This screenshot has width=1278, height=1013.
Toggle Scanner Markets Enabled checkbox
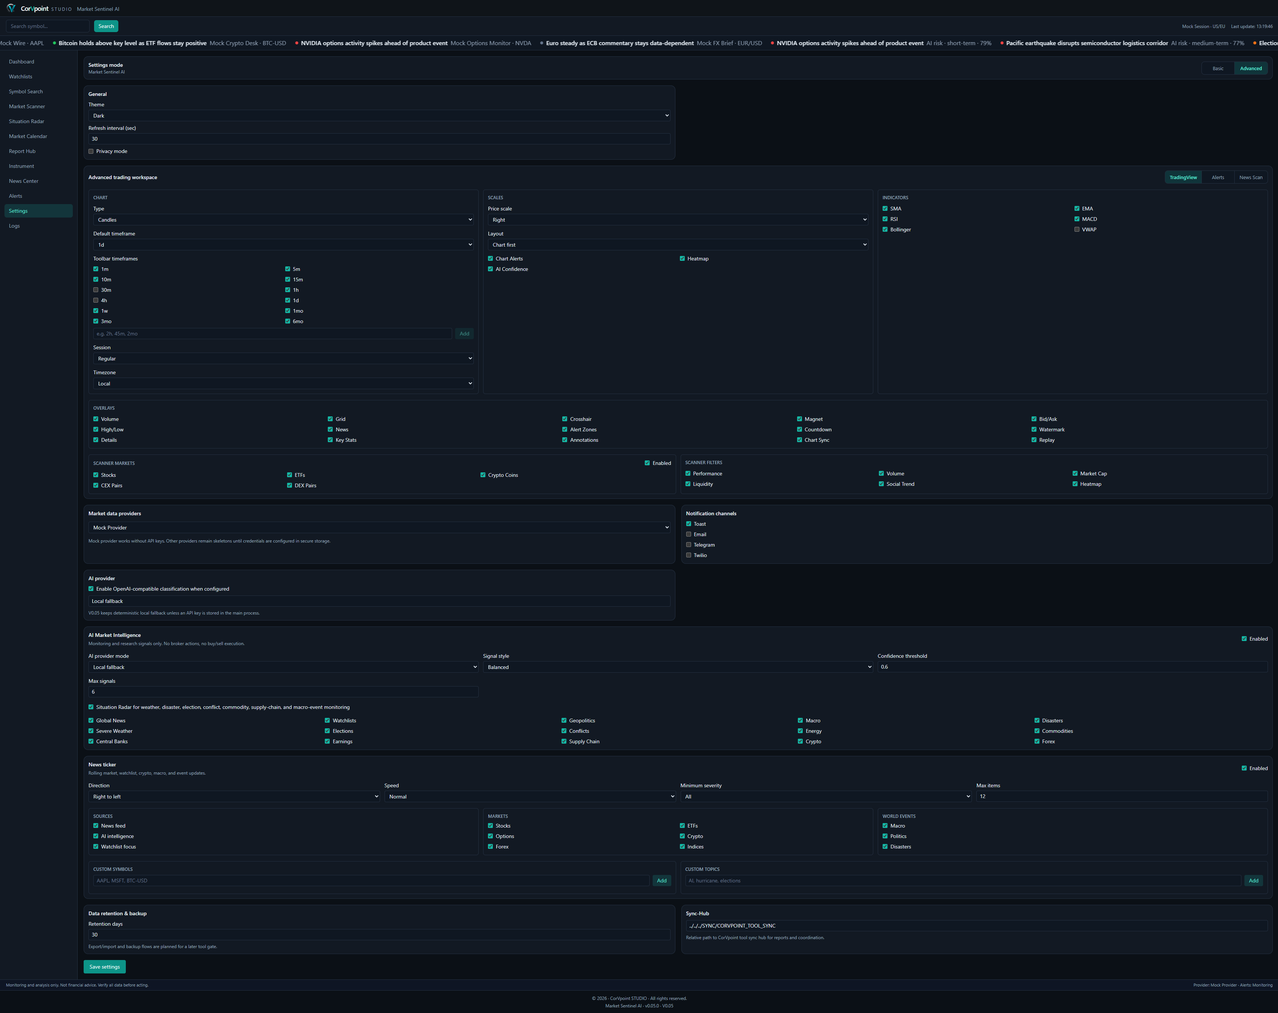647,463
